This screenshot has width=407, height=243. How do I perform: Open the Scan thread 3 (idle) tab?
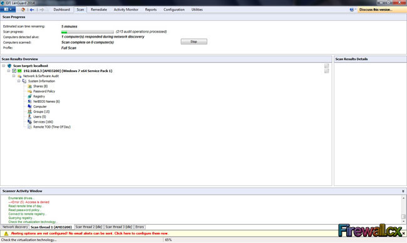(x=118, y=227)
